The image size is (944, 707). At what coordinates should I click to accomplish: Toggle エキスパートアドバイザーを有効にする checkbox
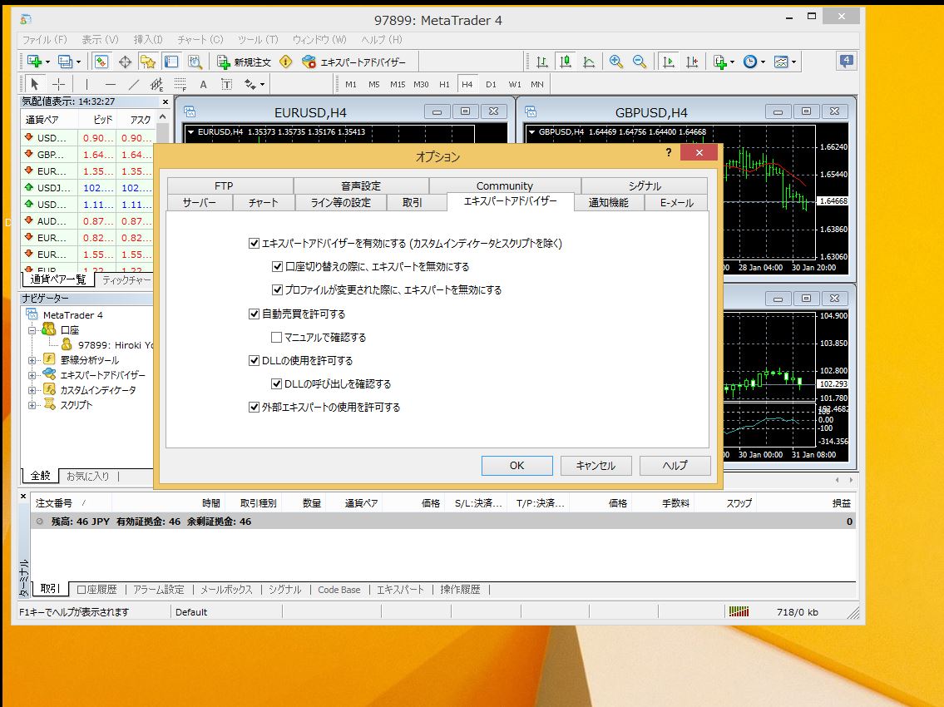[x=254, y=244]
